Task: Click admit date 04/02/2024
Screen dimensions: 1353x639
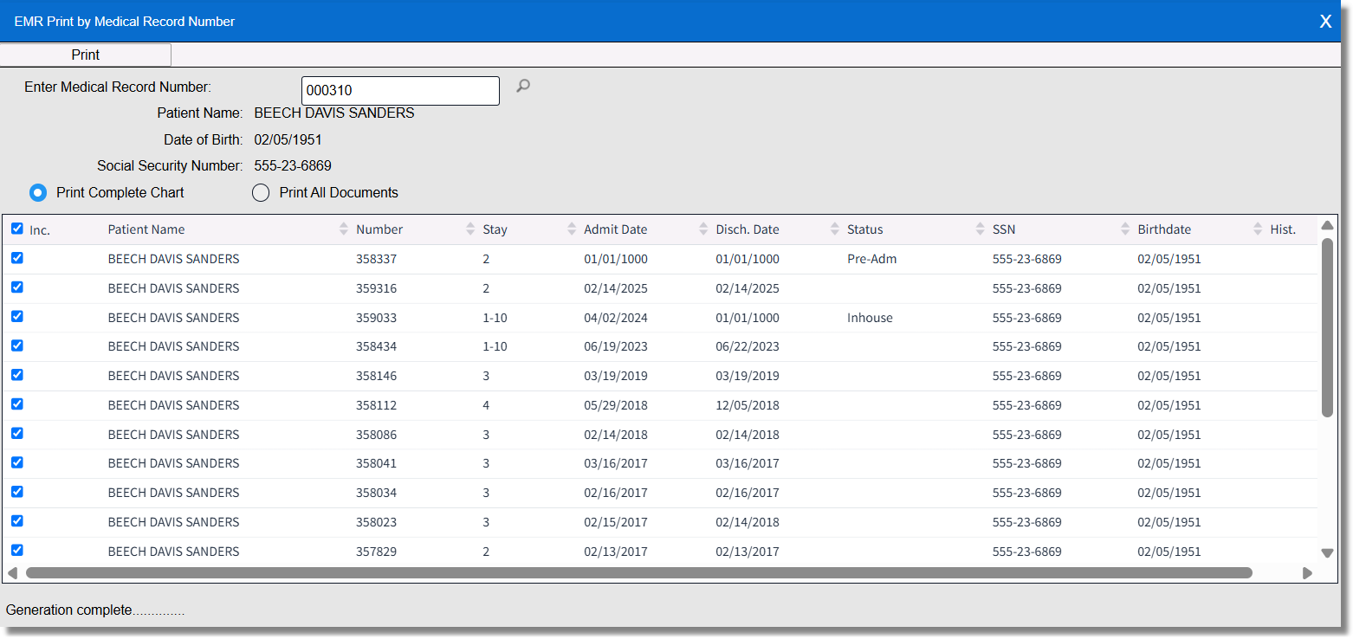Action: pyautogui.click(x=616, y=318)
